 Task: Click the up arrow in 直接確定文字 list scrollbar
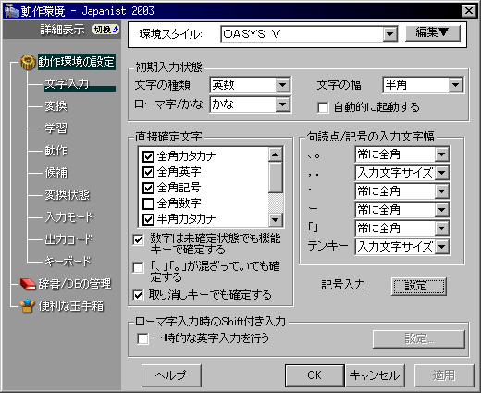point(276,154)
